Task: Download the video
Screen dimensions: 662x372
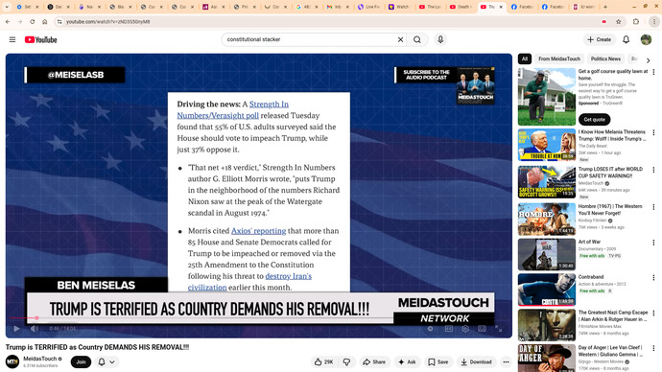Action: coord(476,361)
